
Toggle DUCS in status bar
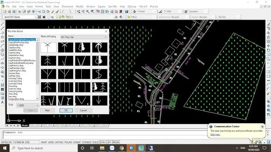click(x=96, y=142)
